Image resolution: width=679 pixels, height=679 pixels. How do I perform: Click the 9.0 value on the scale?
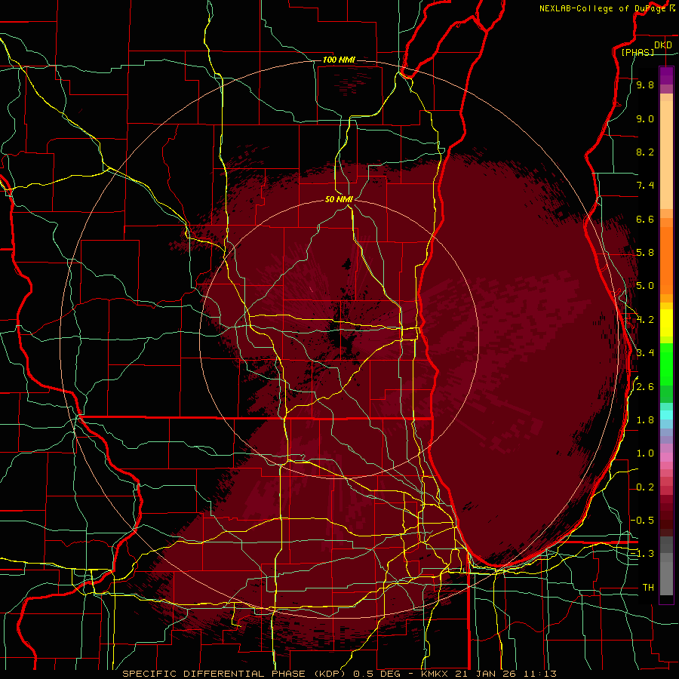click(x=645, y=118)
